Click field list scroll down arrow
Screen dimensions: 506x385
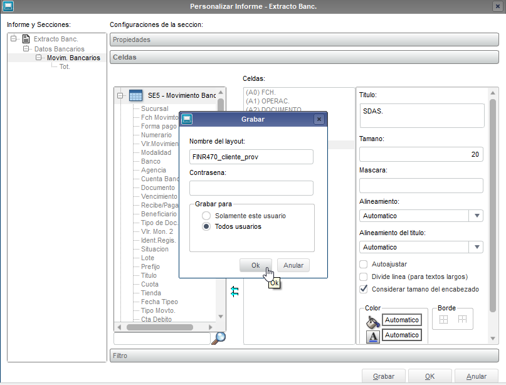pyautogui.click(x=221, y=317)
